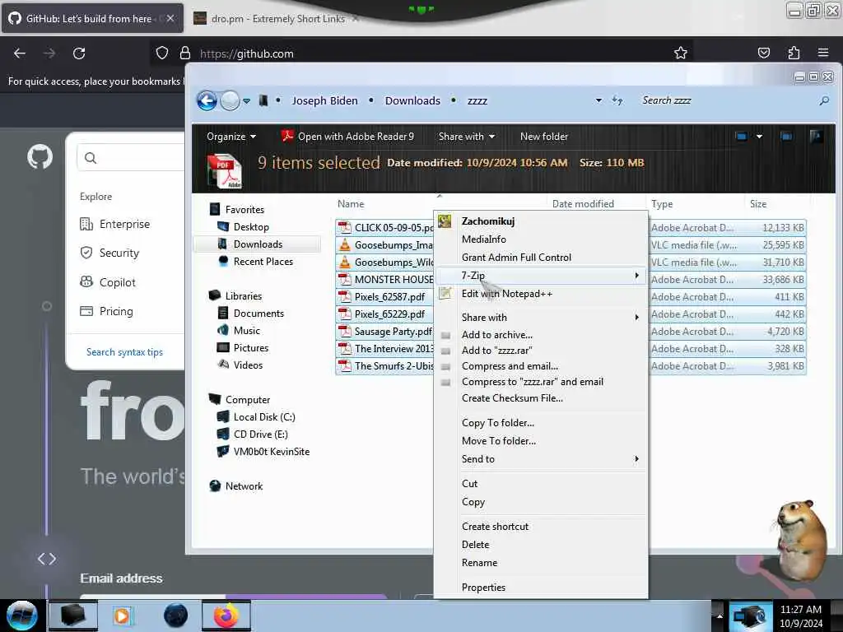Click Compress and email...
The height and width of the screenshot is (632, 843).
540,366
